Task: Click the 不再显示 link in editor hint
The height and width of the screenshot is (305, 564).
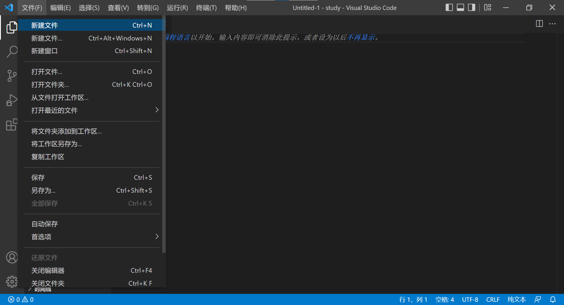Action: [x=361, y=38]
